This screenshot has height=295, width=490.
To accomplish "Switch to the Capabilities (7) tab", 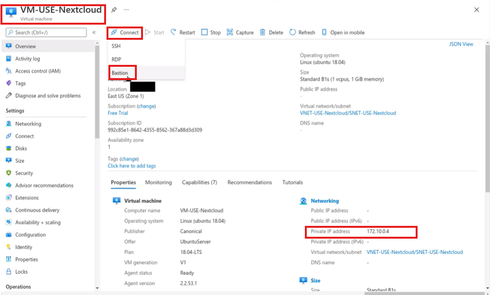I will (199, 182).
